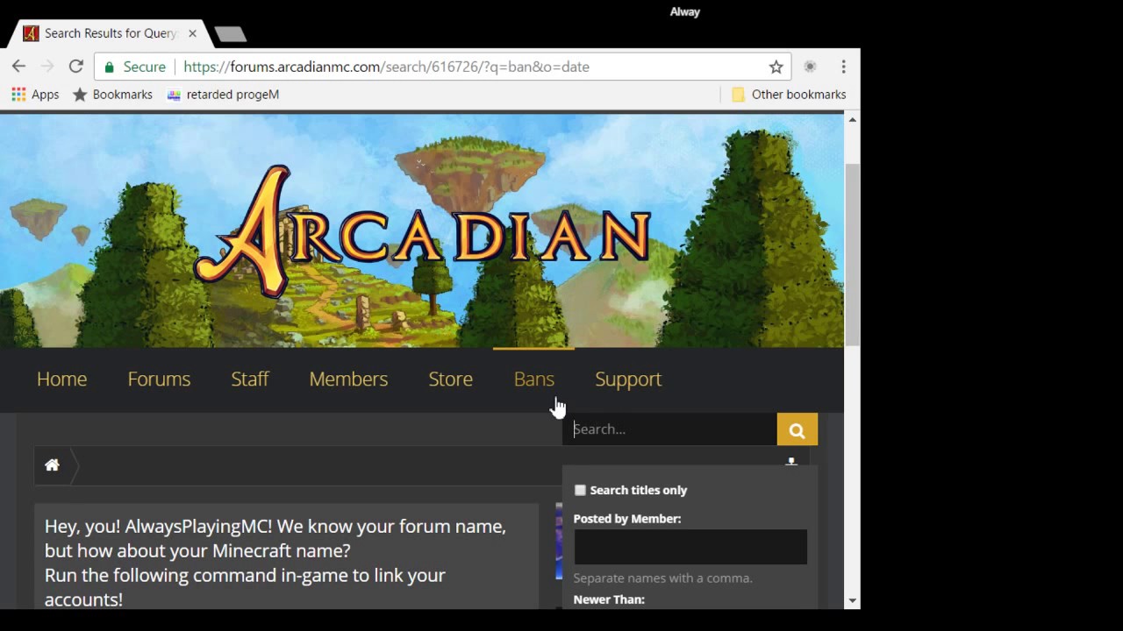
Task: Open the Staff nav item
Action: click(250, 379)
